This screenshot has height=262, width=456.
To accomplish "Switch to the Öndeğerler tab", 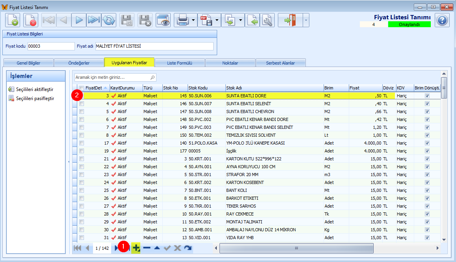I will pos(79,63).
